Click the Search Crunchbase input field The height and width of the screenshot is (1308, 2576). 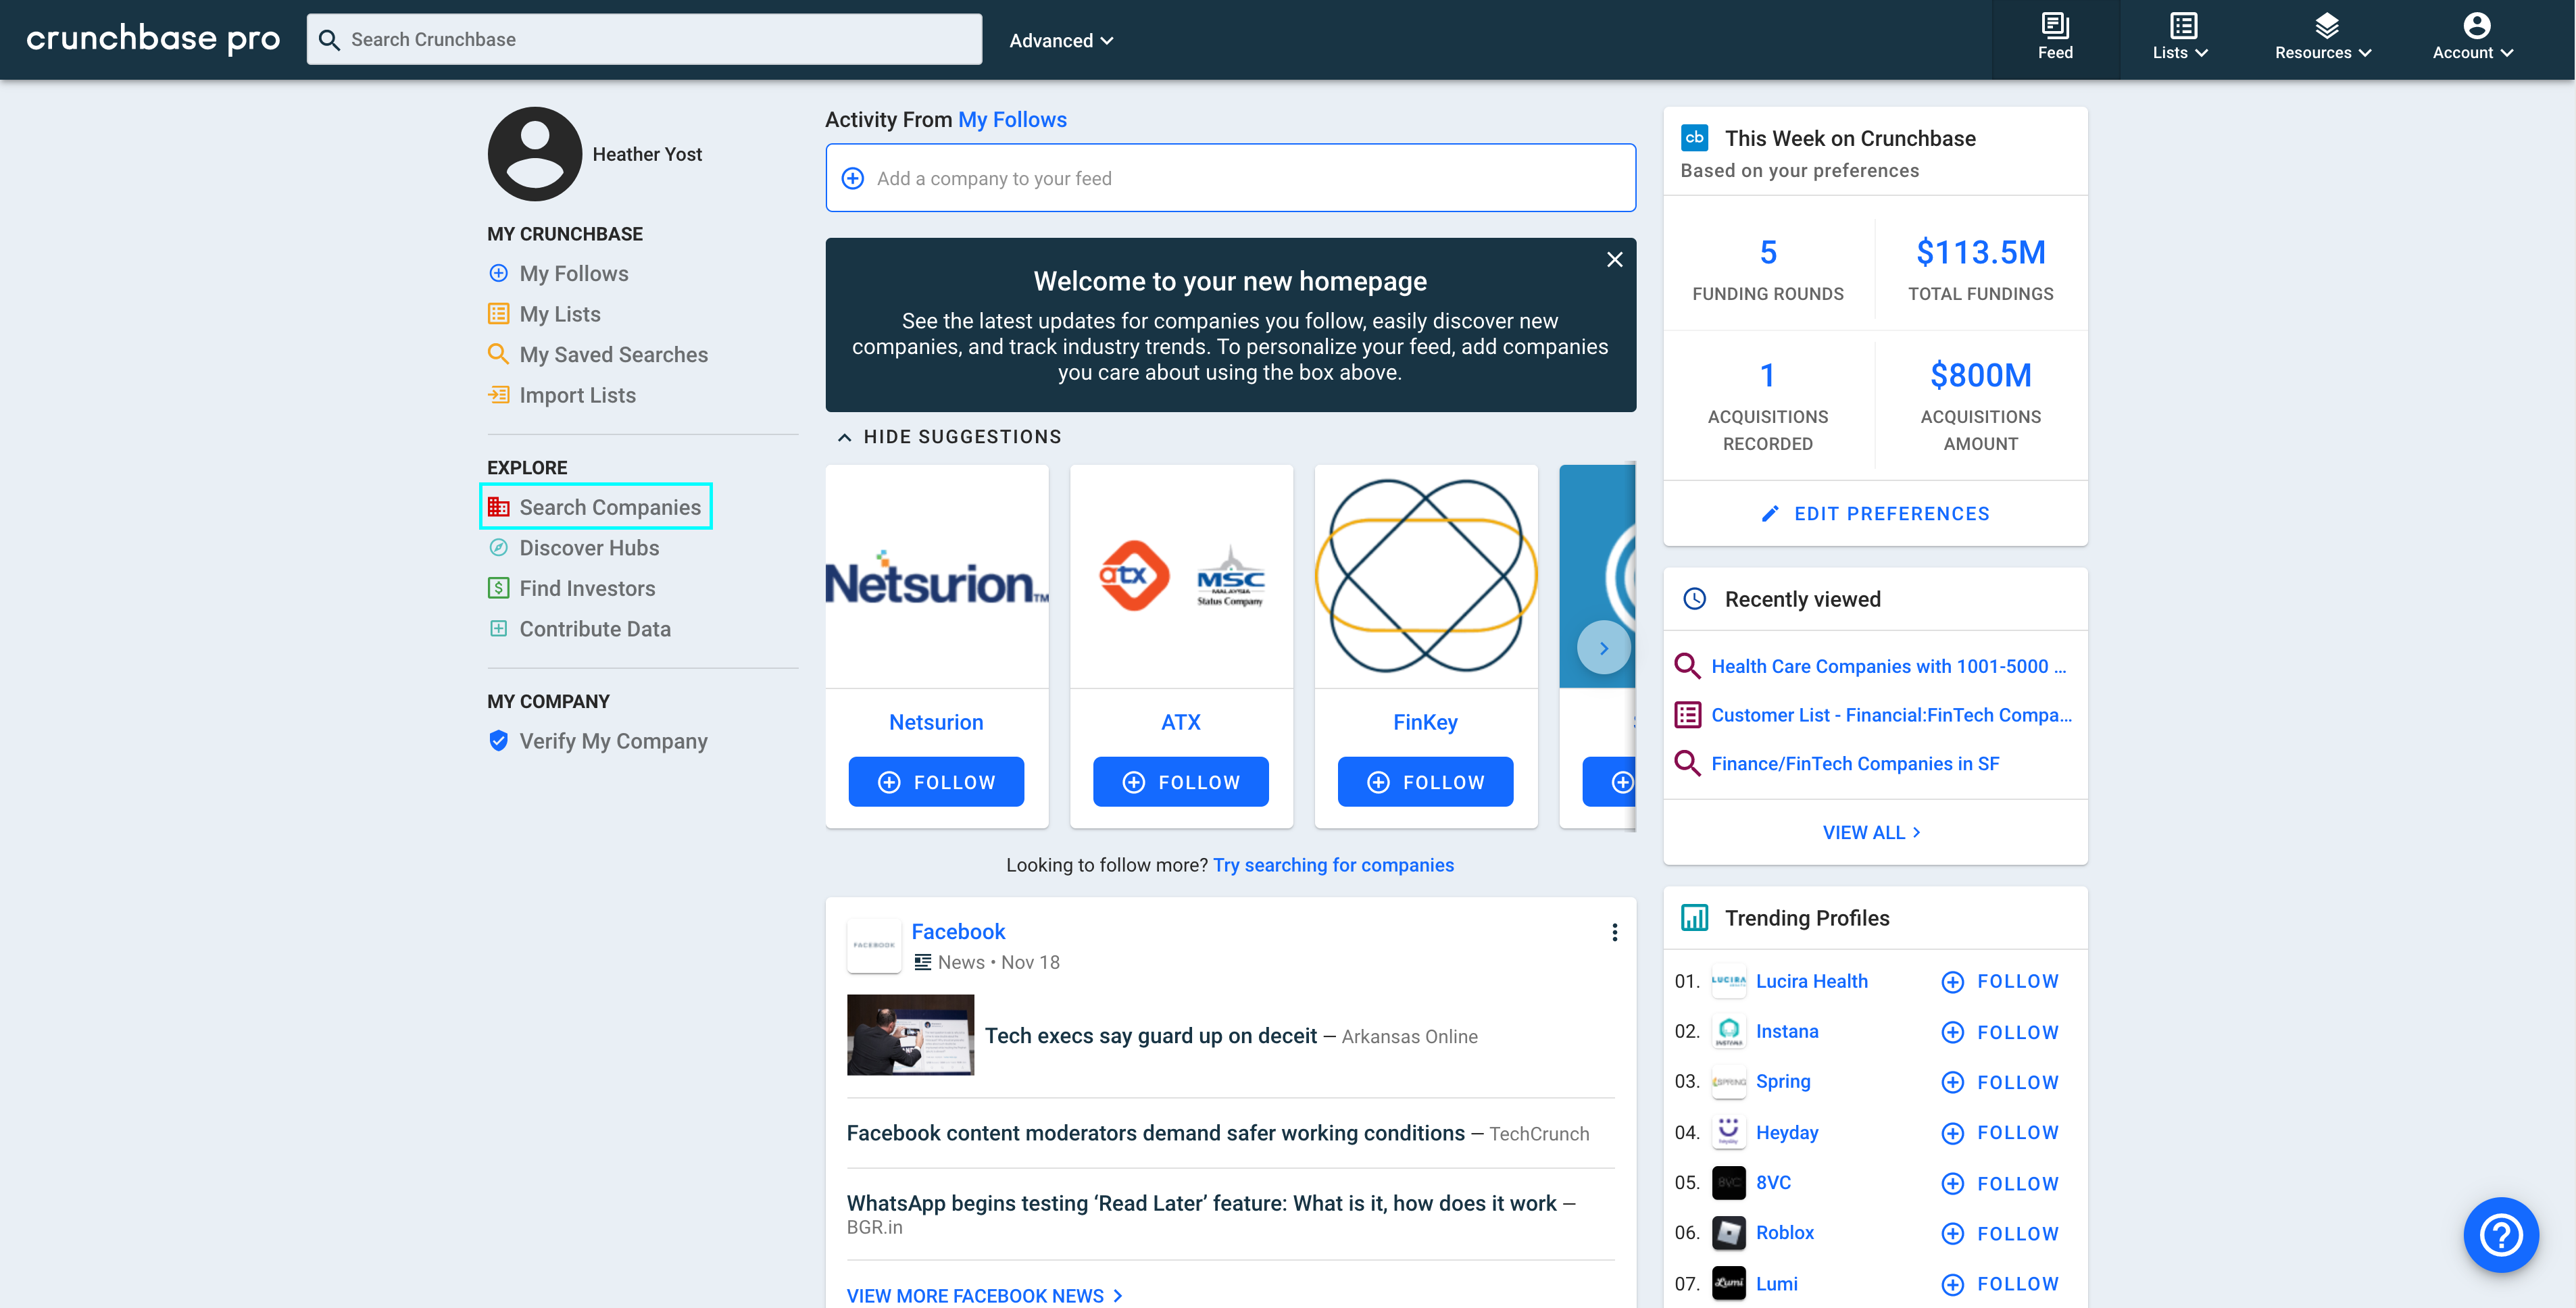click(644, 39)
